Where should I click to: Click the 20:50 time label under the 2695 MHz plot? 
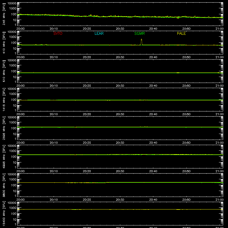(186, 143)
